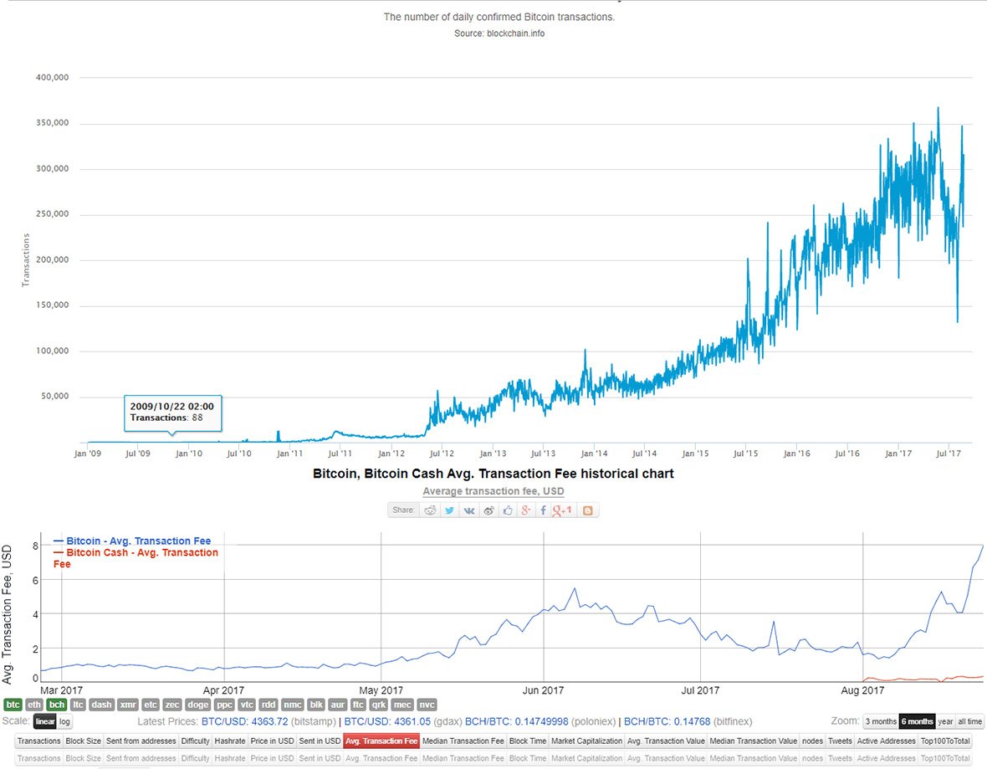
Task: Share via the Google+ g+ icon
Action: [526, 510]
